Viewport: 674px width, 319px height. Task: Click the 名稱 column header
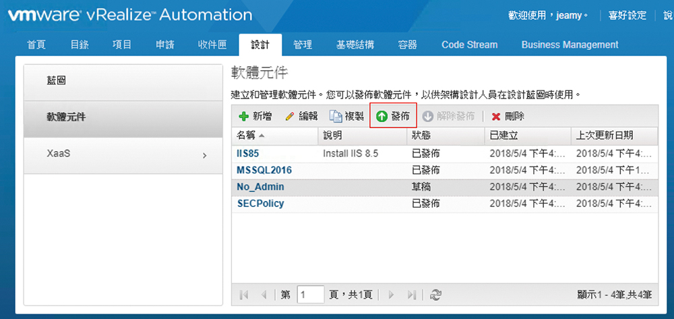[x=275, y=136]
